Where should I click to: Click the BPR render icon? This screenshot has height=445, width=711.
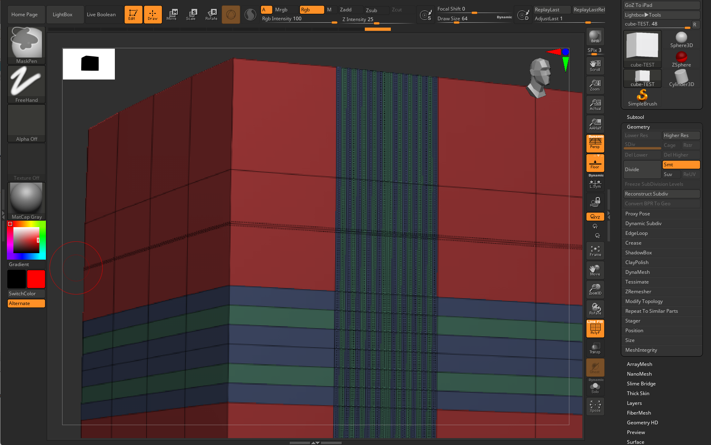click(595, 37)
